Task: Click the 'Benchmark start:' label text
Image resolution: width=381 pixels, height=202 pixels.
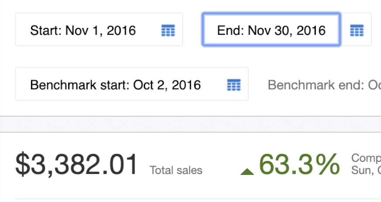Action: 80,85
